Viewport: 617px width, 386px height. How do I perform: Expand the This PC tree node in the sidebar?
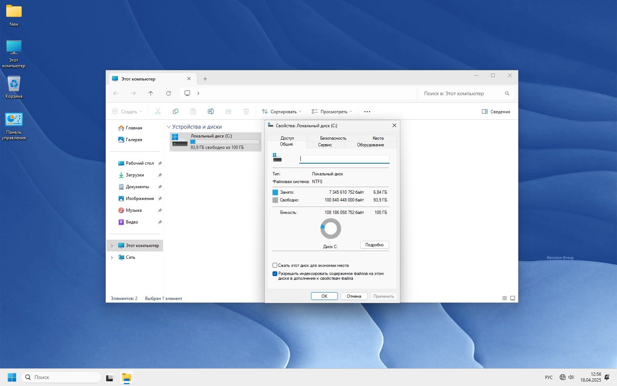coord(112,246)
